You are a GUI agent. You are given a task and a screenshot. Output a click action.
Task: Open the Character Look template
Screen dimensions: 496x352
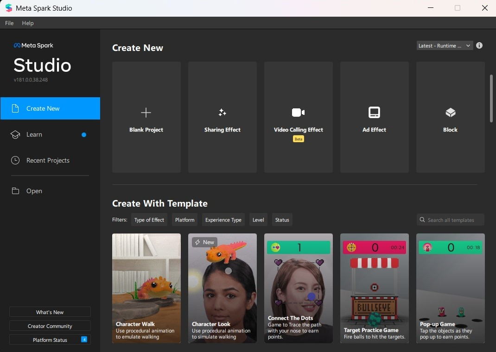[223, 288]
